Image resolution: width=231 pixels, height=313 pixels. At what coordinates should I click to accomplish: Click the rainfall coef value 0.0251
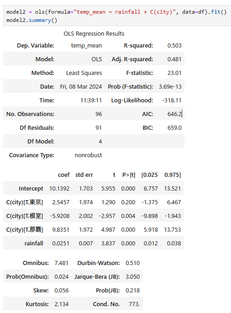[61, 244]
